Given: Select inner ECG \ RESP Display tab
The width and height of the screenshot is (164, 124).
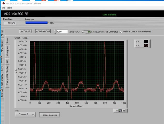Looking at the screenshot, I should [7, 76].
